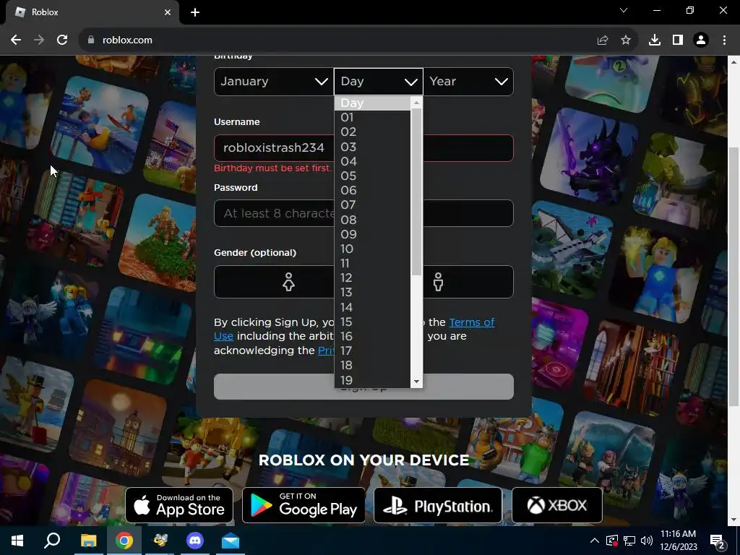Viewport: 740px width, 555px height.
Task: Choose day 09 from list
Action: coord(372,235)
